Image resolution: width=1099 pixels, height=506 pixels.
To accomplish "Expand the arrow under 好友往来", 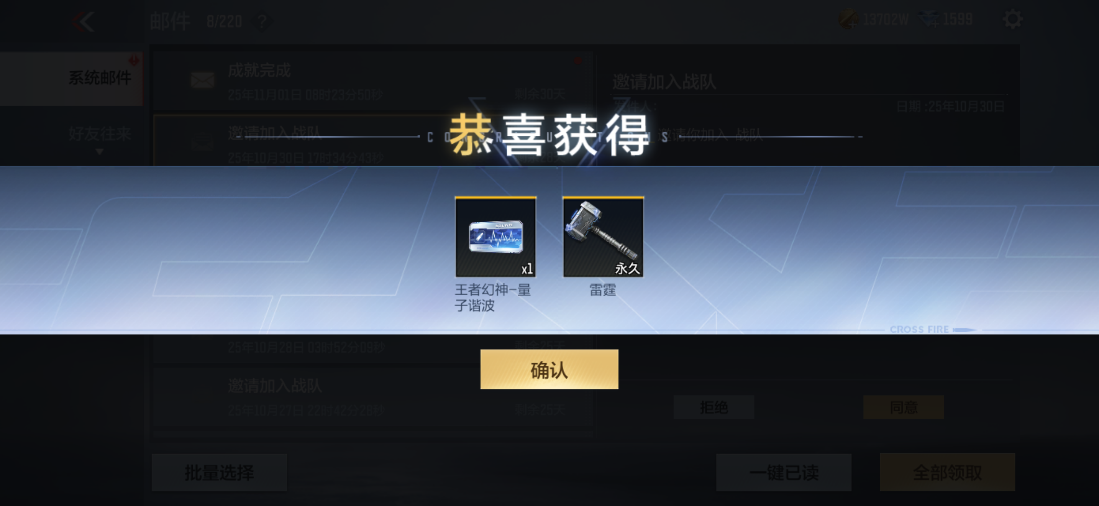I will coord(99,151).
